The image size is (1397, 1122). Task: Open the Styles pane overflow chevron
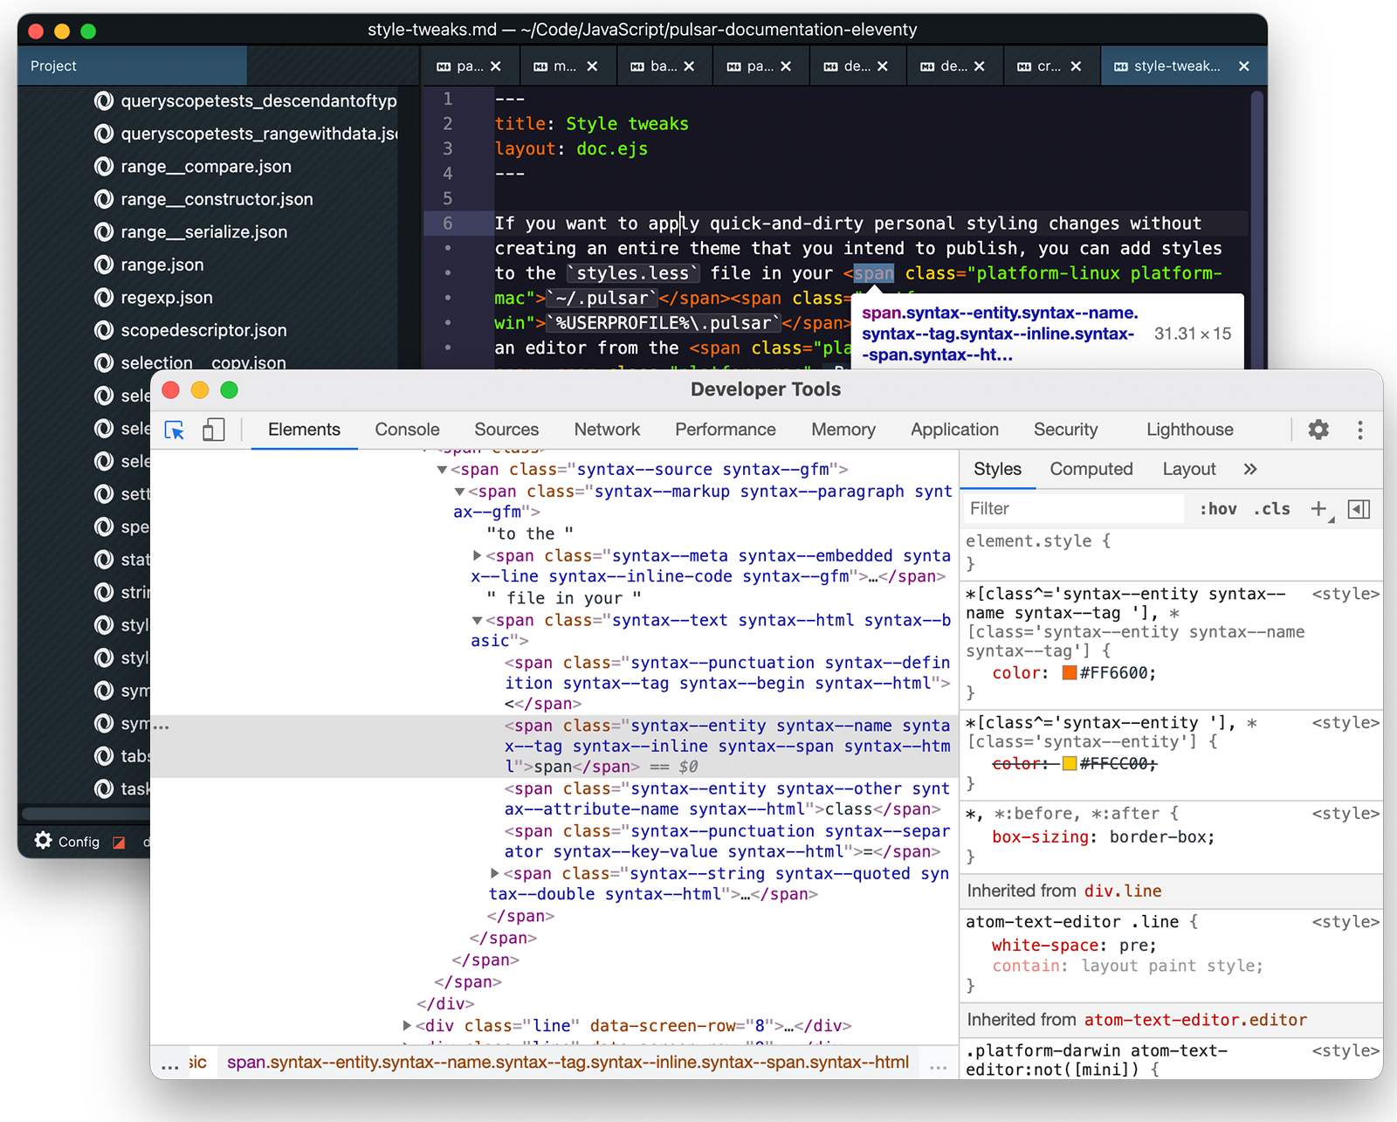coord(1250,469)
